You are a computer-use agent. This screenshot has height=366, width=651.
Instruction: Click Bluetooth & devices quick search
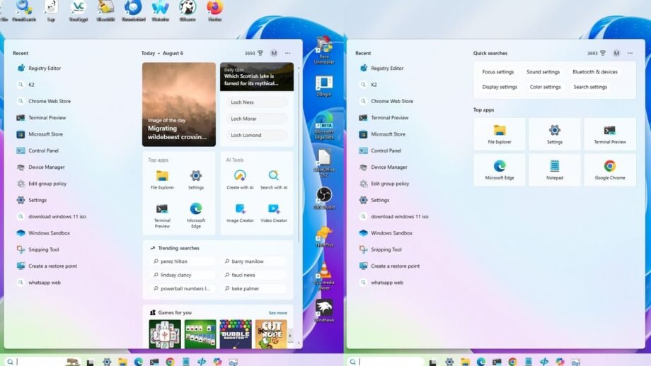click(595, 71)
